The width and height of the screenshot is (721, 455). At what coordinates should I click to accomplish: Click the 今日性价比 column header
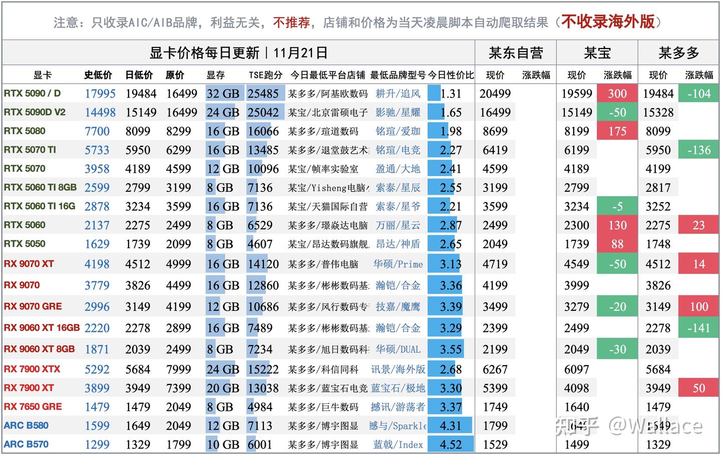click(x=451, y=75)
